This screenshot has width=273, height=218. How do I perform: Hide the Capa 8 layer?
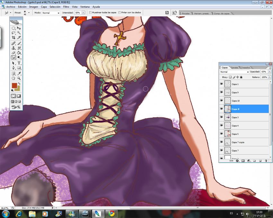click(222, 109)
